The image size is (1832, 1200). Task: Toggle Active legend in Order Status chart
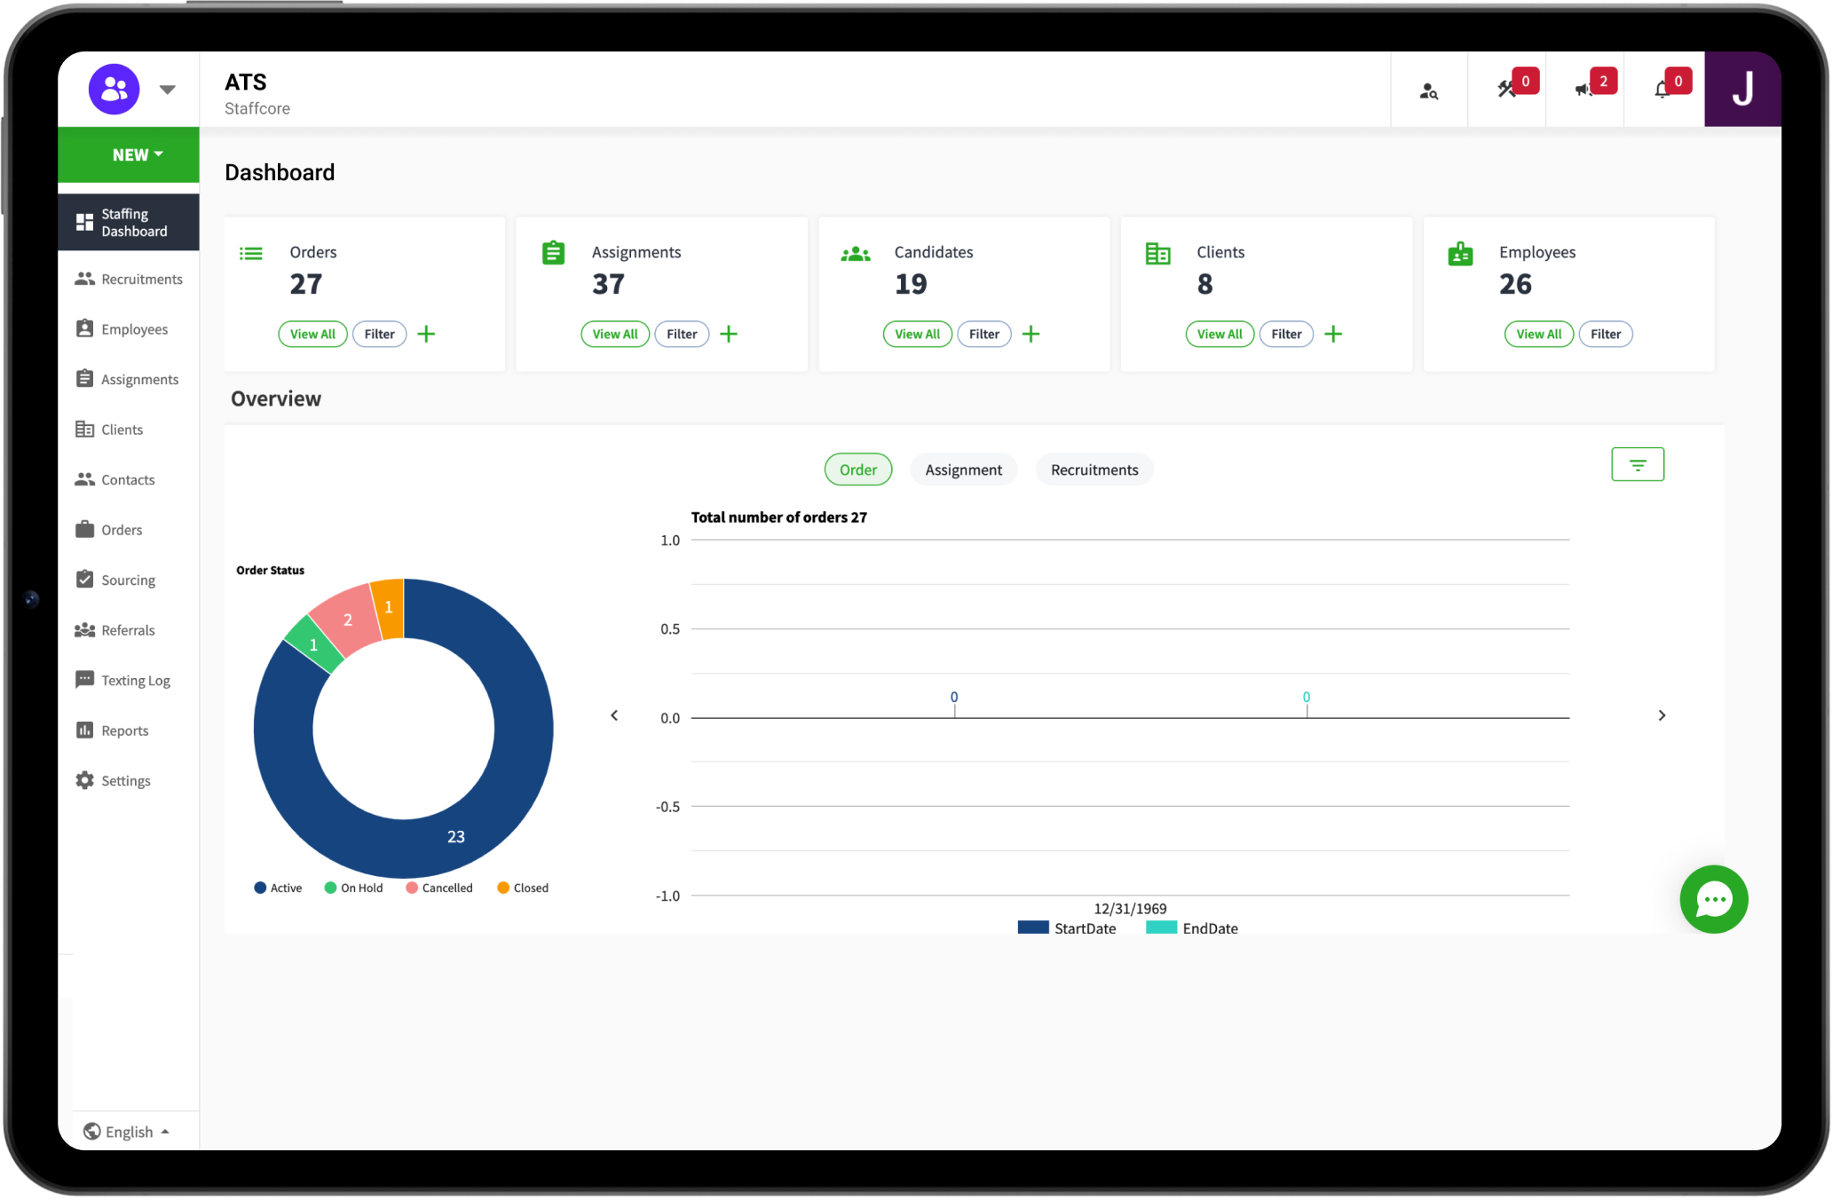278,888
